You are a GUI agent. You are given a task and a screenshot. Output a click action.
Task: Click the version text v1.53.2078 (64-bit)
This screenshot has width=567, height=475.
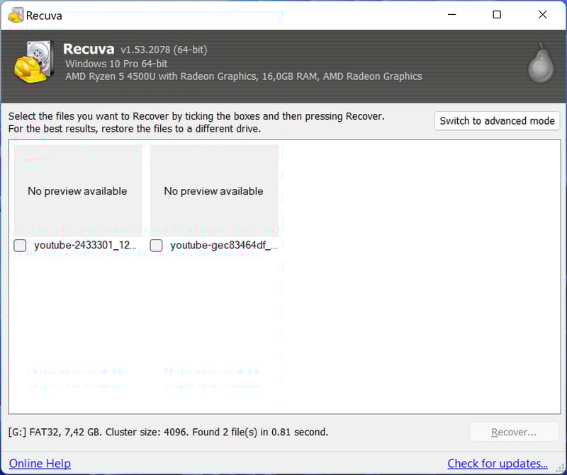pyautogui.click(x=164, y=50)
